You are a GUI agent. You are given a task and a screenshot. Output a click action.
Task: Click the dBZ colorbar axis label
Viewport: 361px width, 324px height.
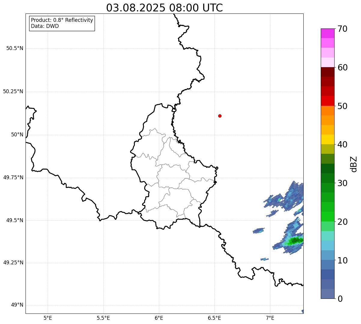(x=354, y=164)
